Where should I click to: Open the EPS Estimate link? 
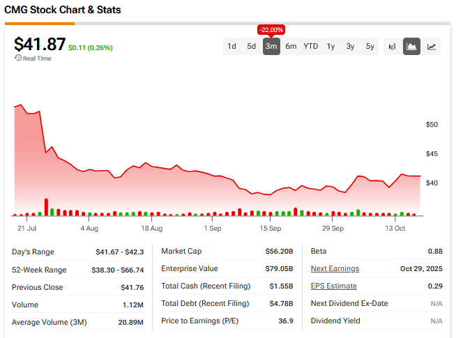pos(333,286)
